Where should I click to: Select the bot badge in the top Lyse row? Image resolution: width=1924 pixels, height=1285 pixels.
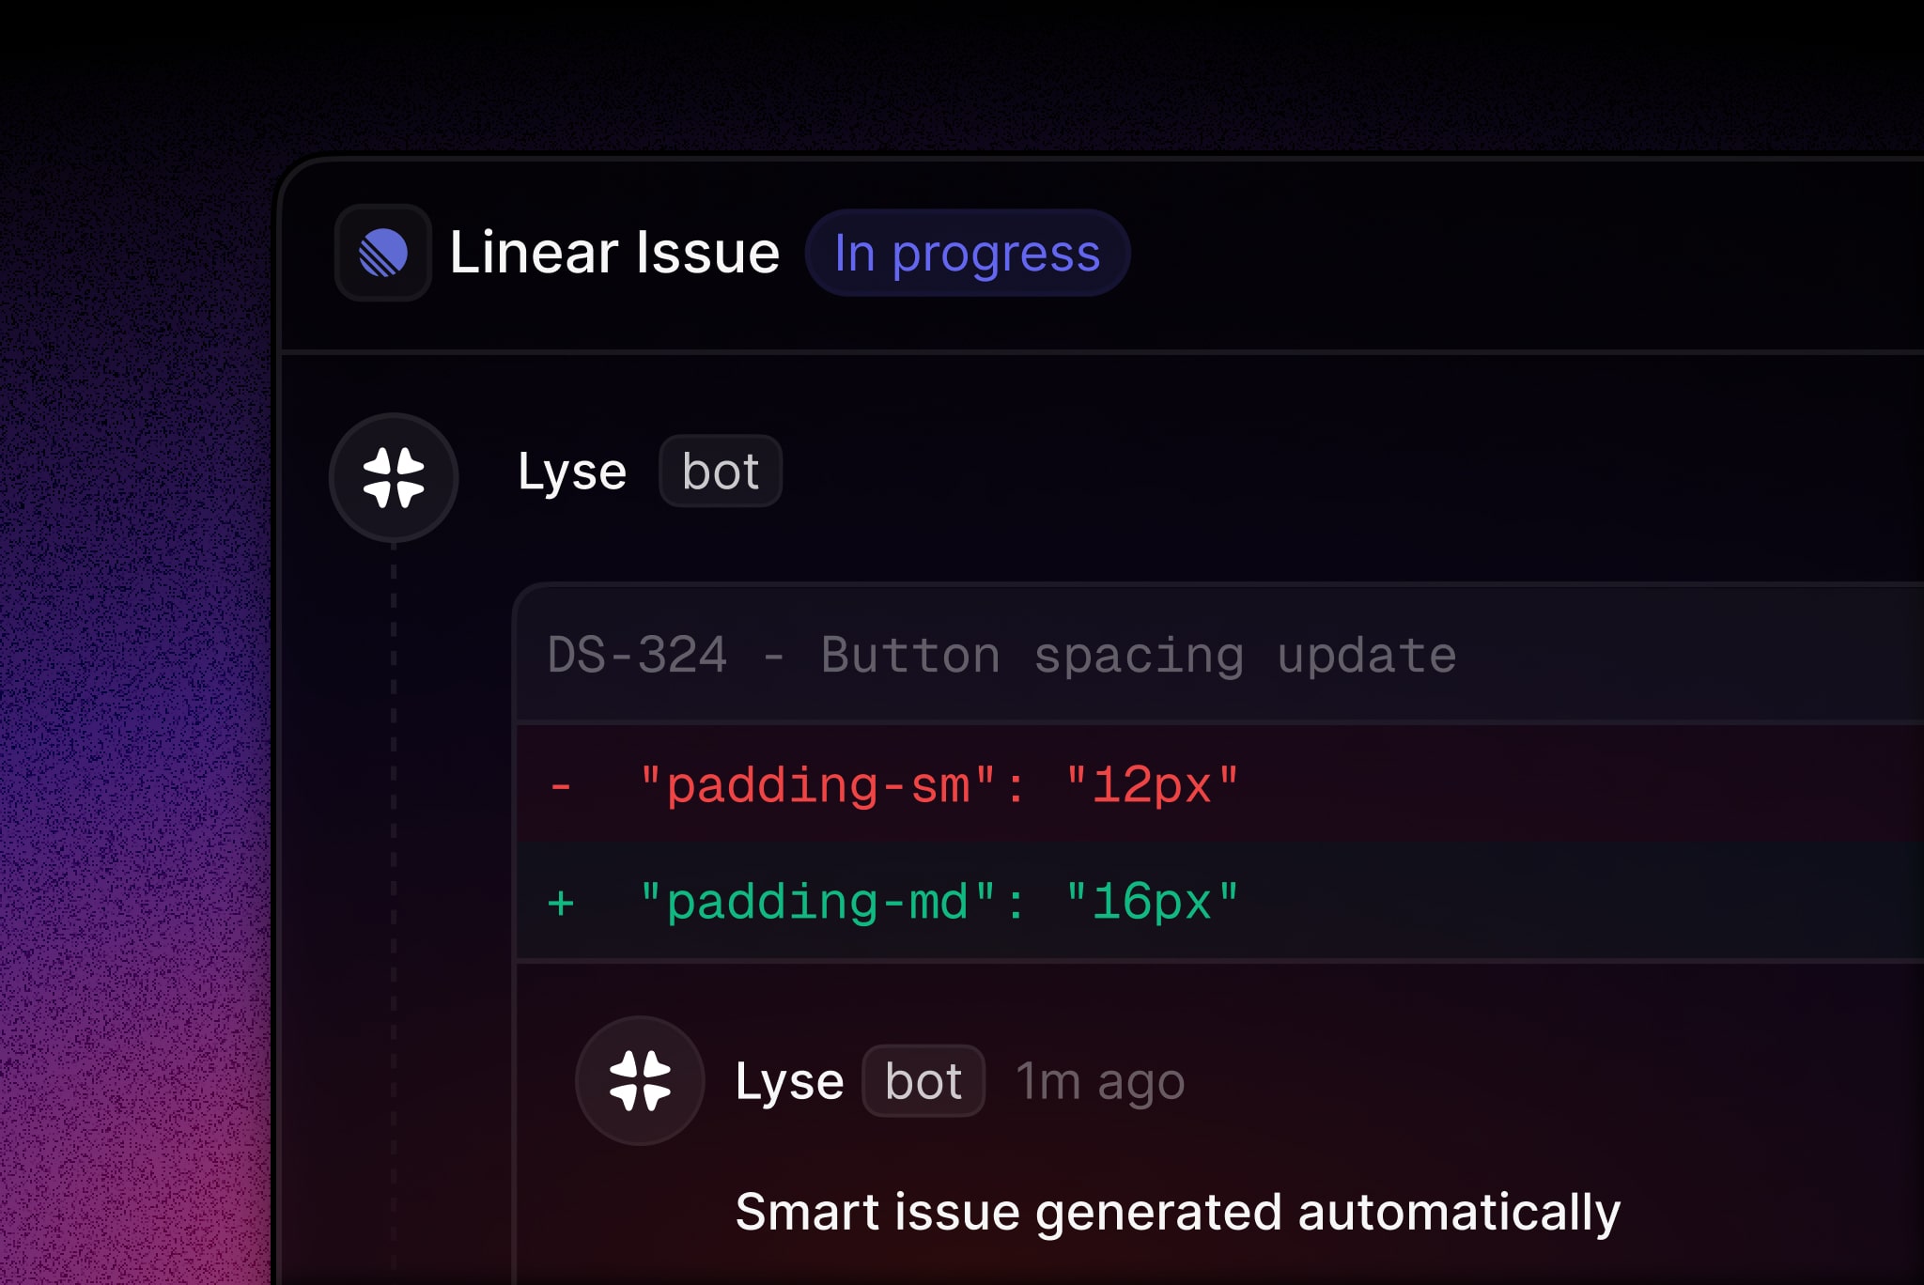pos(721,471)
